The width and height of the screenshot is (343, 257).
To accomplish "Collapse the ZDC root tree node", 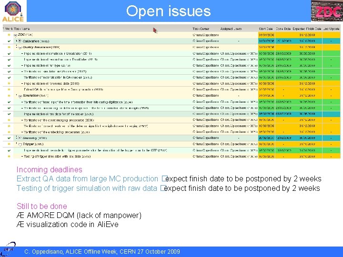I will (15, 35).
